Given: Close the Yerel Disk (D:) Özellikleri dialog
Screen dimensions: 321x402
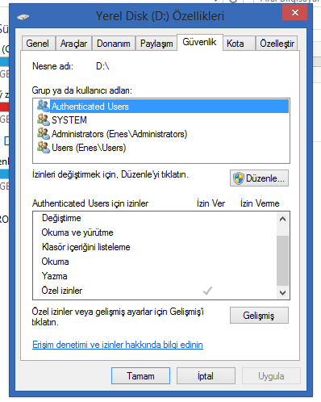Looking at the screenshot, I should click(294, 12).
